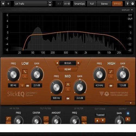
Task: Click the undo back arrow icon
Action: click(x=3, y=4)
